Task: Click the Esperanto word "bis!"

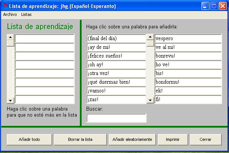Action: [188, 73]
